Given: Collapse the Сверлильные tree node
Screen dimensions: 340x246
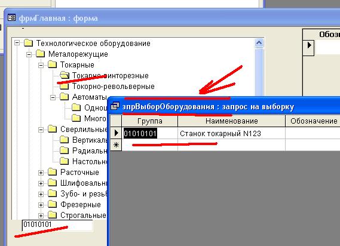Looking at the screenshot, I should point(41,130).
